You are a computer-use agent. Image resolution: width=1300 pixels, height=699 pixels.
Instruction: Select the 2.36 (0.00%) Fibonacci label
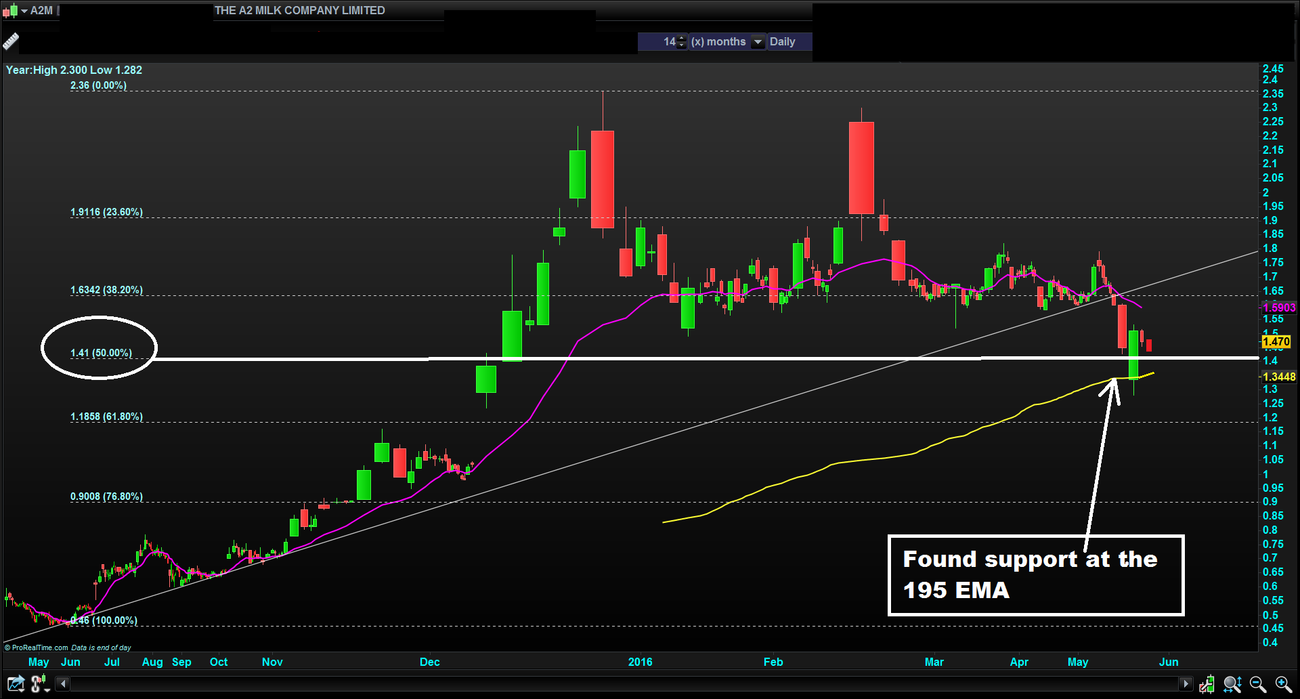pos(98,85)
